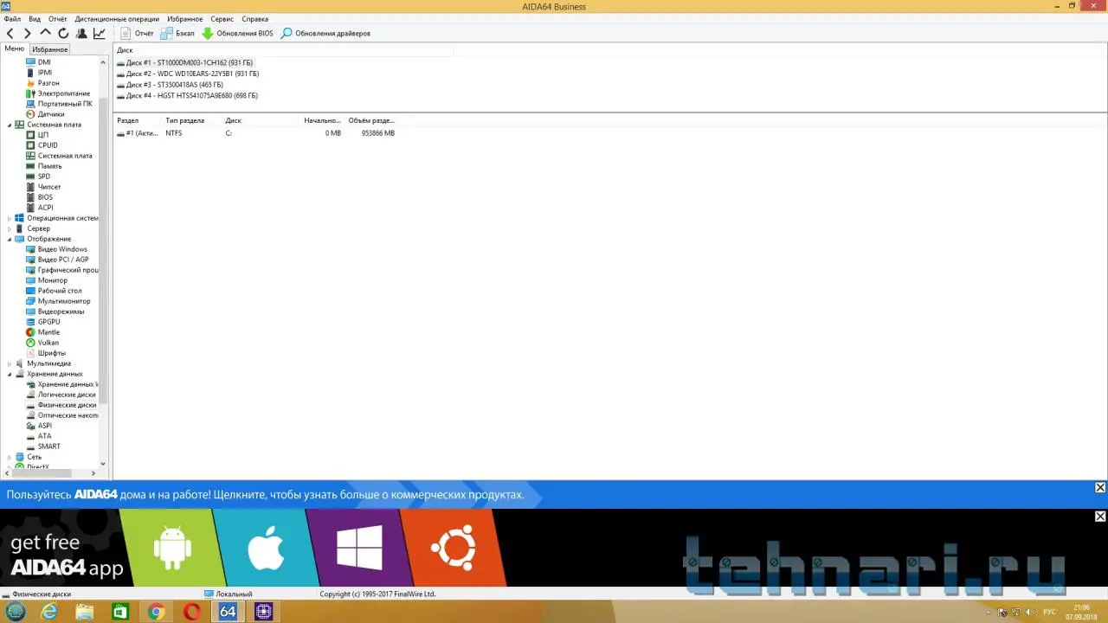This screenshot has width=1108, height=623.
Task: Select Vulkan in the tree
Action: 48,343
